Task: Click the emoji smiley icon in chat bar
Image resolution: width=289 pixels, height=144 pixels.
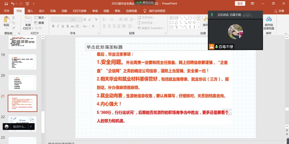Action: tap(7, 127)
